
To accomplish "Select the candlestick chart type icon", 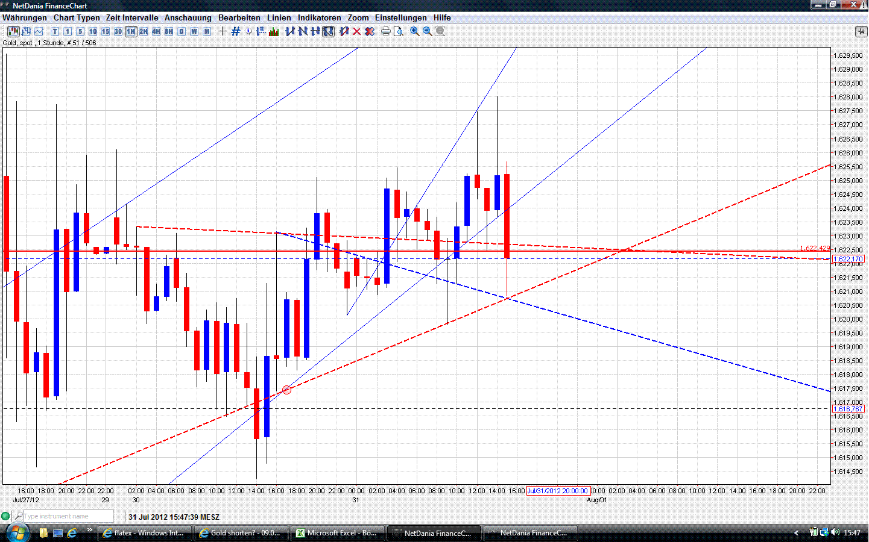I will tap(13, 31).
